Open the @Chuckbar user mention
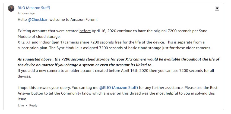Viewport: 231px width, 114px height. (37, 20)
